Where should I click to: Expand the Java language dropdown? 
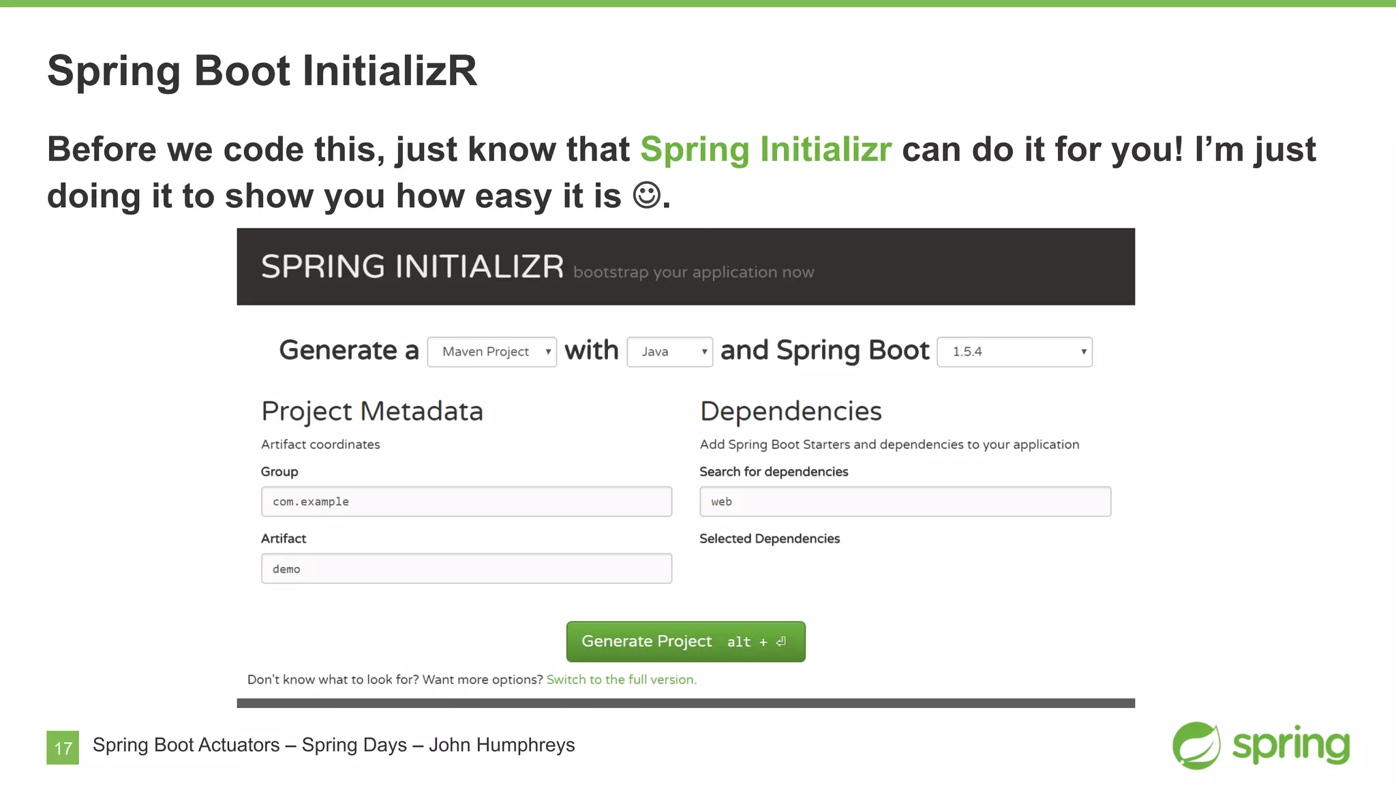669,352
